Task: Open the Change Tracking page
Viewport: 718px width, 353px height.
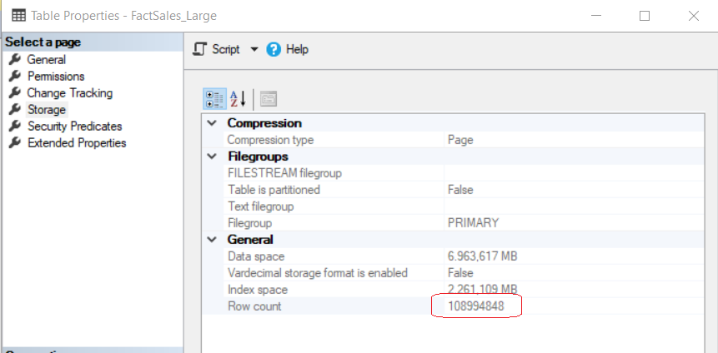Action: pyautogui.click(x=69, y=93)
